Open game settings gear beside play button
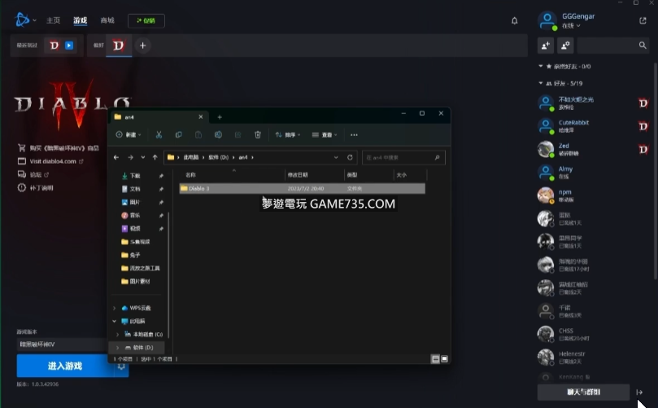Viewport: 658px width, 408px height. tap(121, 366)
